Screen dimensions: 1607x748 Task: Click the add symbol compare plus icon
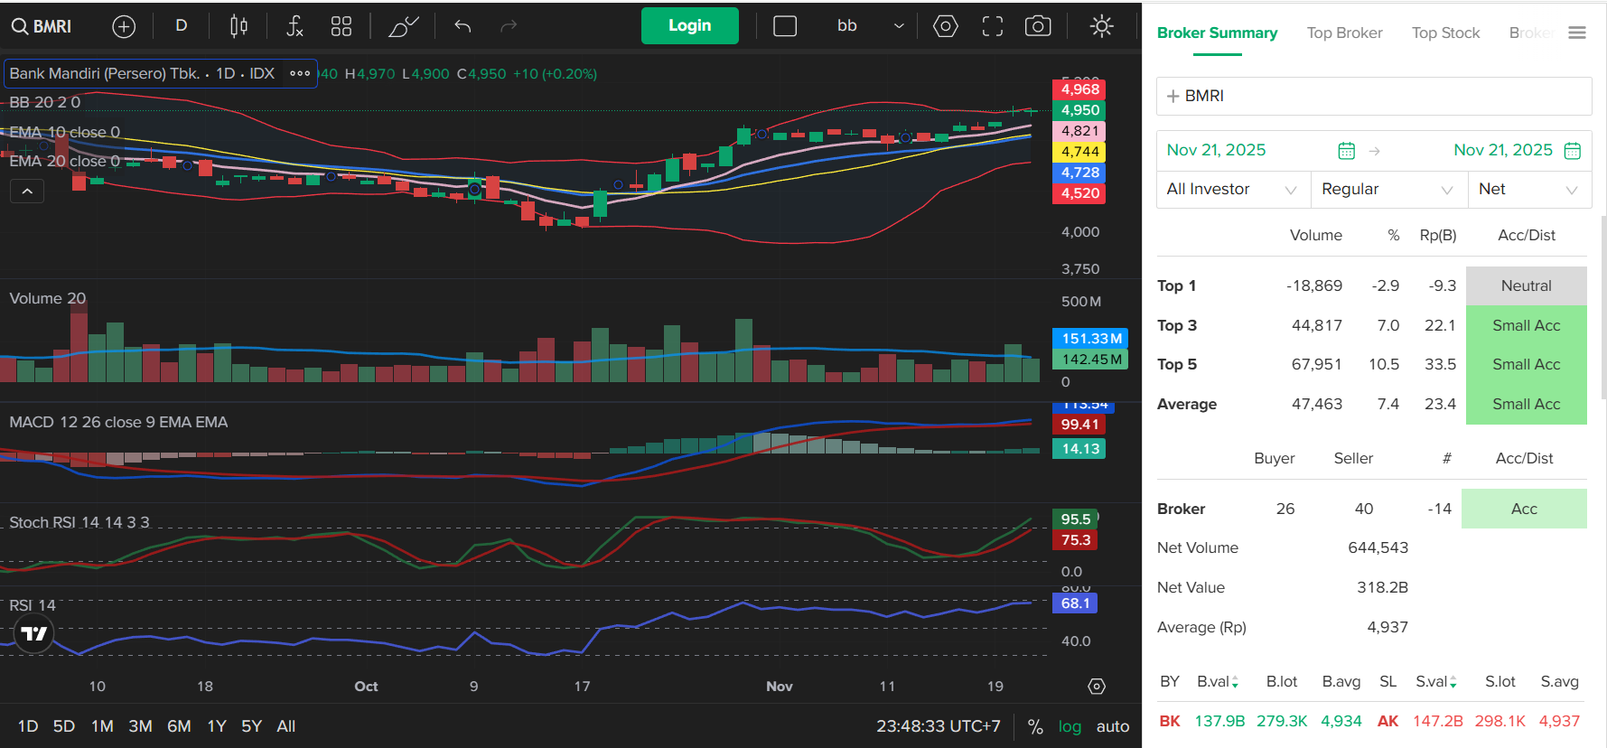pyautogui.click(x=124, y=26)
